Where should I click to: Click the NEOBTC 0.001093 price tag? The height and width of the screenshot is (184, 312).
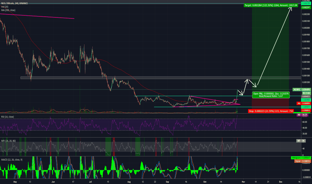(x=302, y=90)
